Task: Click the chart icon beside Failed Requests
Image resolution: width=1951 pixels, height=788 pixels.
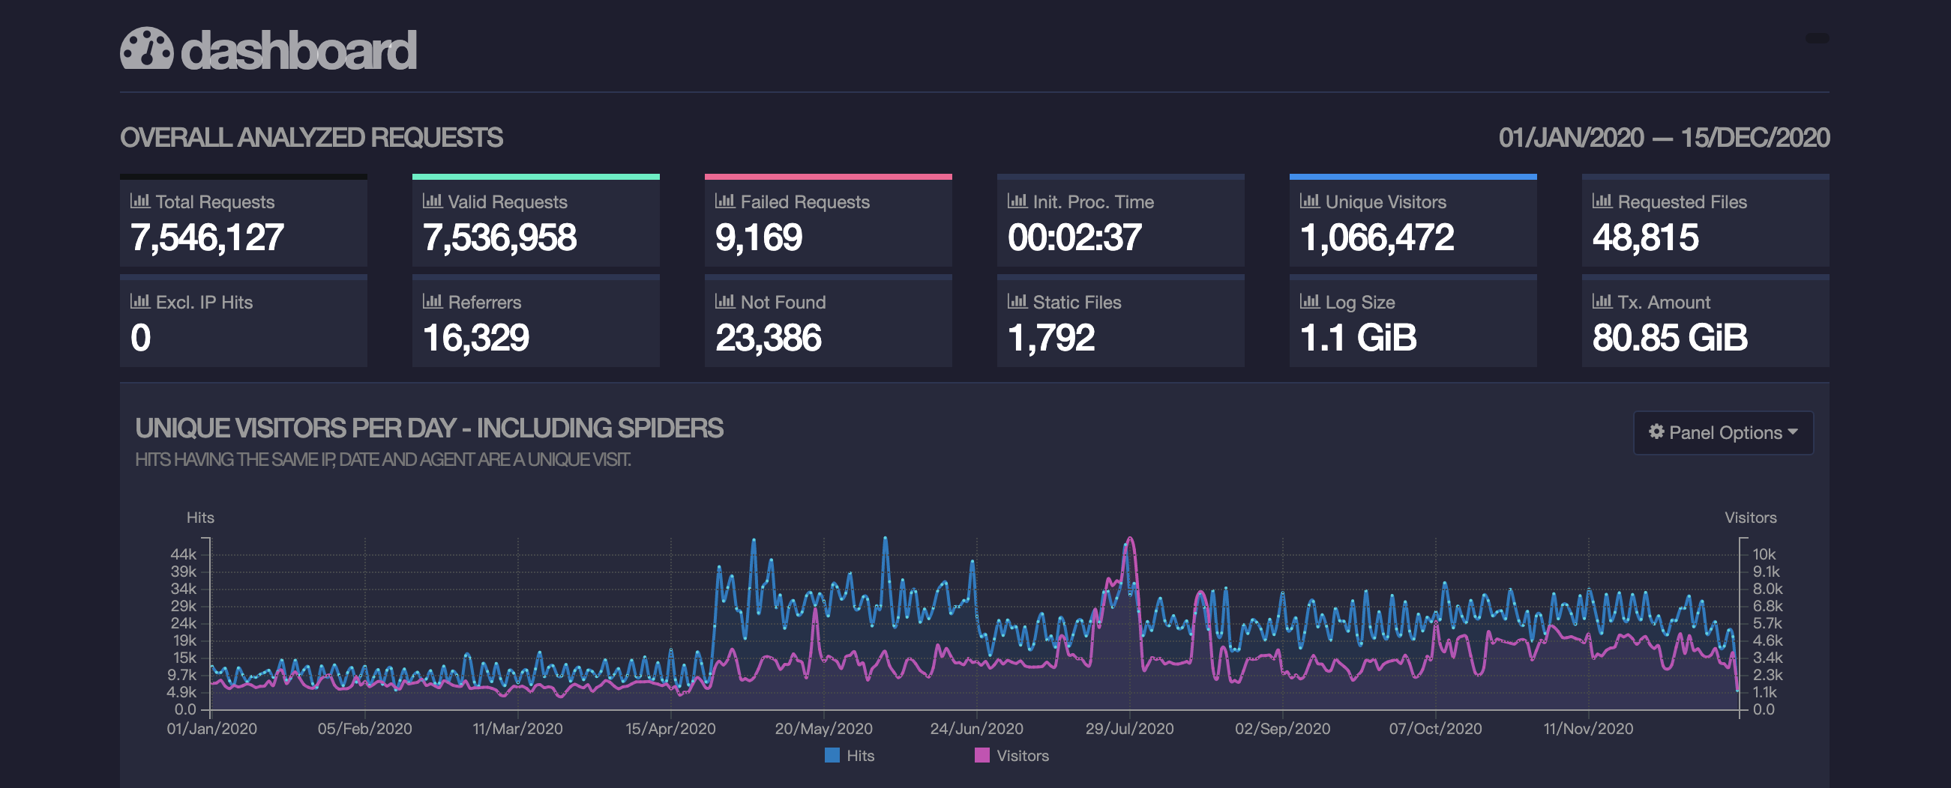Action: [725, 201]
